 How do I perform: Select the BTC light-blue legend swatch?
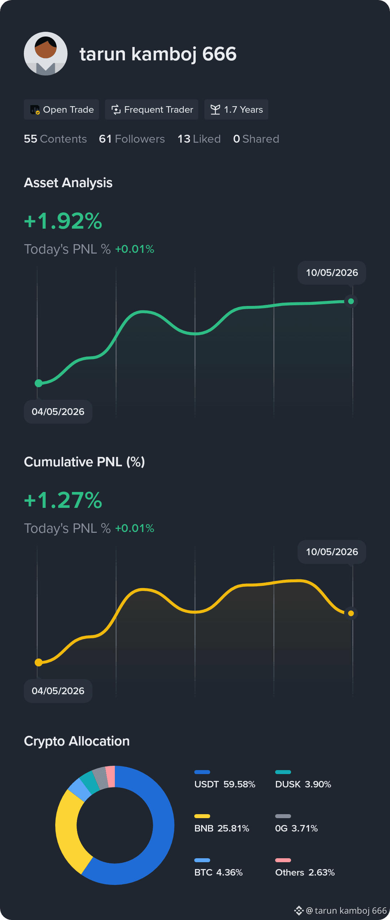coord(202,860)
